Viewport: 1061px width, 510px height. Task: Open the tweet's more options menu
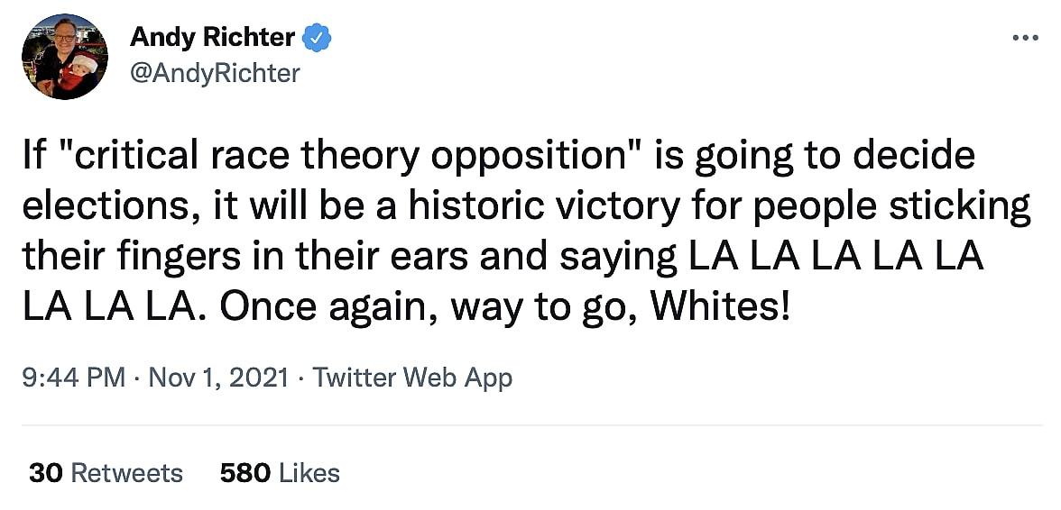(x=1026, y=38)
